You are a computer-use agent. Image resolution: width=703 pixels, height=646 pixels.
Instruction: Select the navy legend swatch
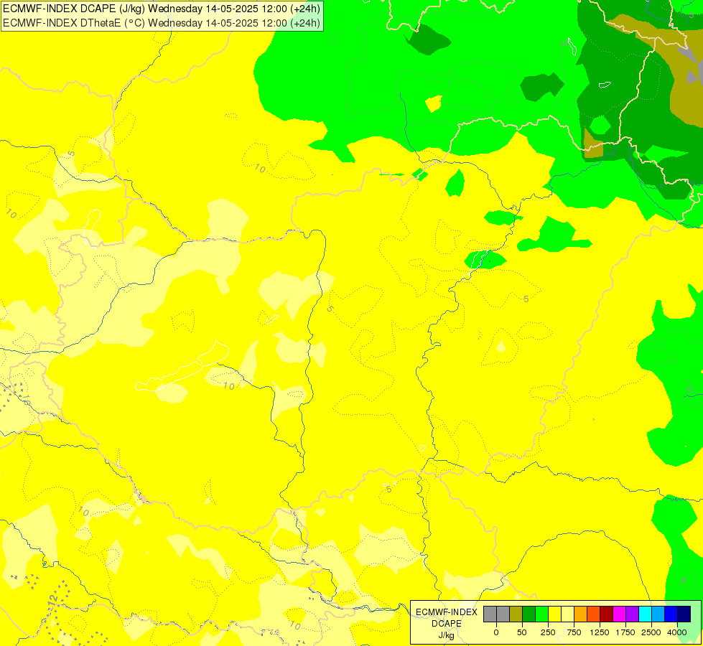(684, 614)
